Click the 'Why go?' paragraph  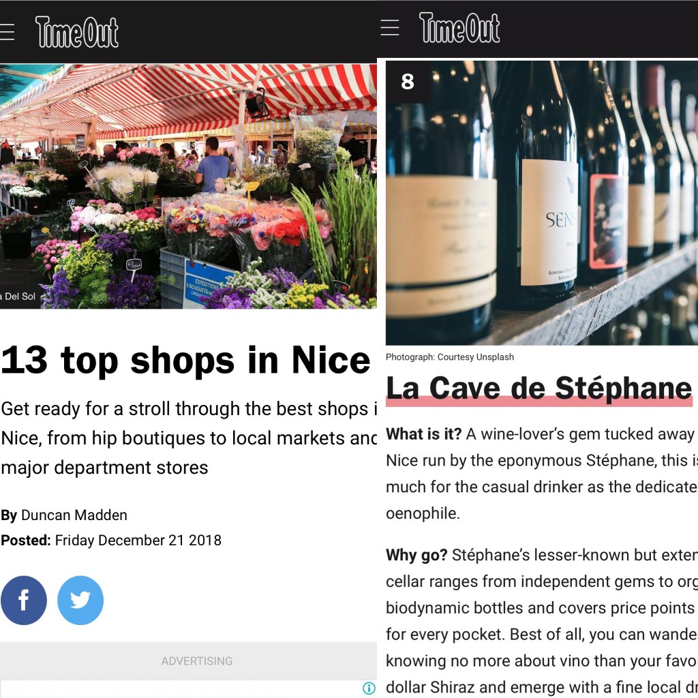point(542,621)
